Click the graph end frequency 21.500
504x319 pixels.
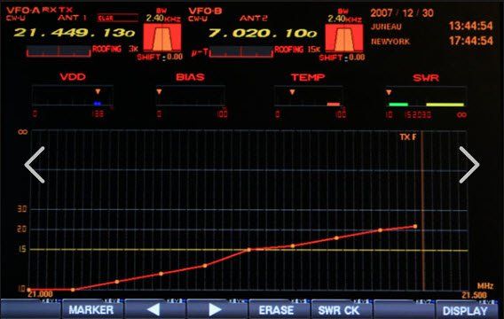coord(475,295)
